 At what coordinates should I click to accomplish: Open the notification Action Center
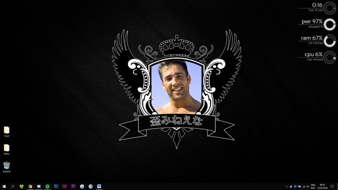(x=332, y=186)
